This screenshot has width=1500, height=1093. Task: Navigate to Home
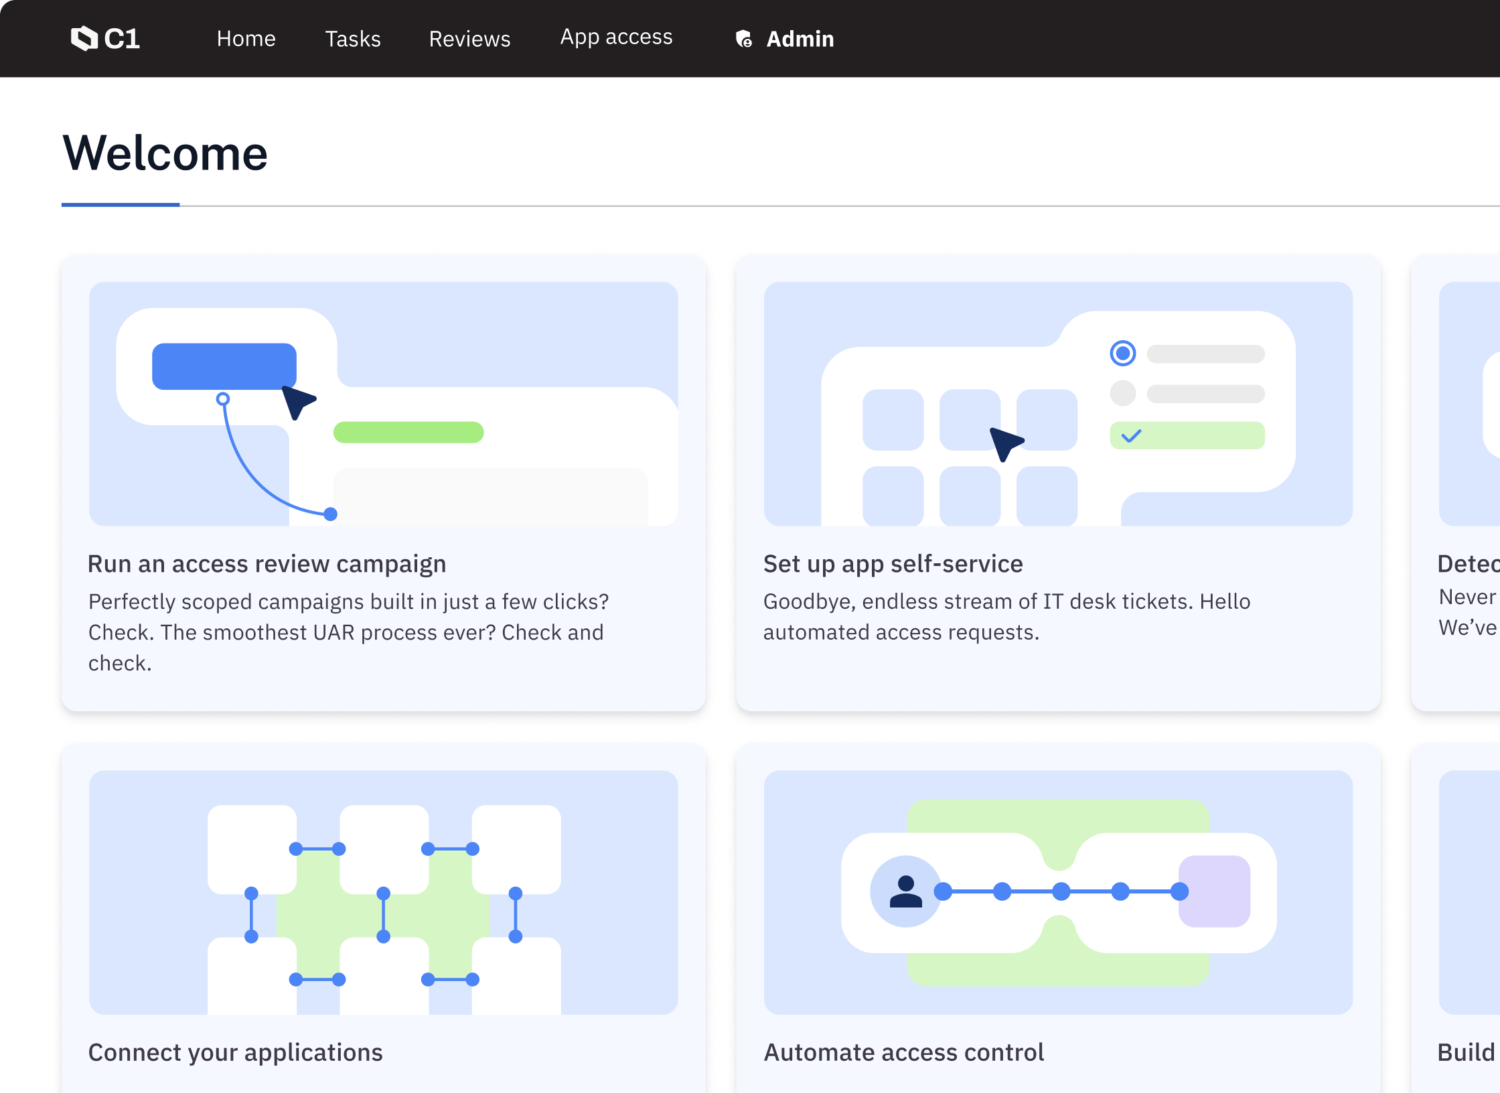246,38
